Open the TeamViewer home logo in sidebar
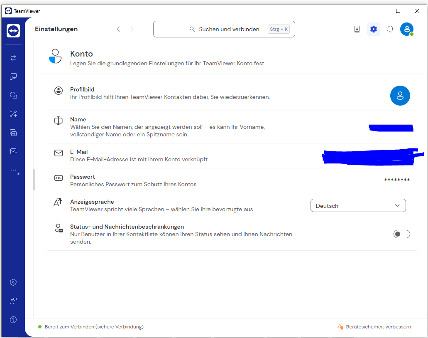 tap(13, 31)
